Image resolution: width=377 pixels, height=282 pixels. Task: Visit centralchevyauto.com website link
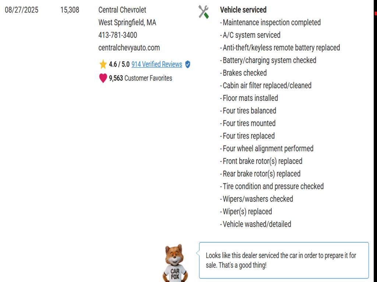coord(128,47)
